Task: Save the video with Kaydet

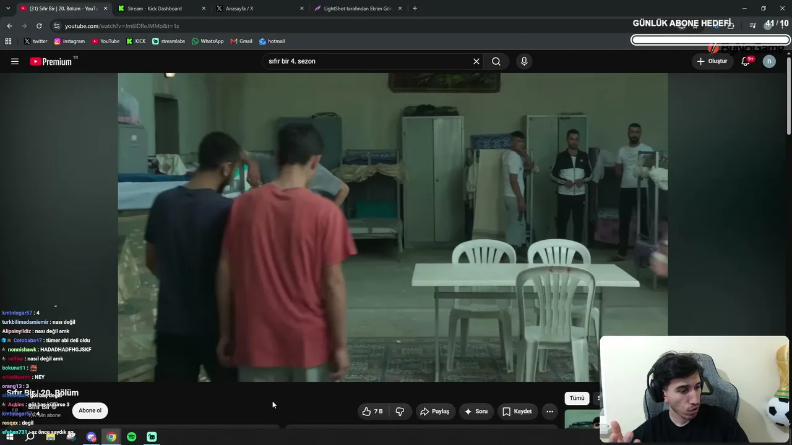Action: tap(517, 411)
